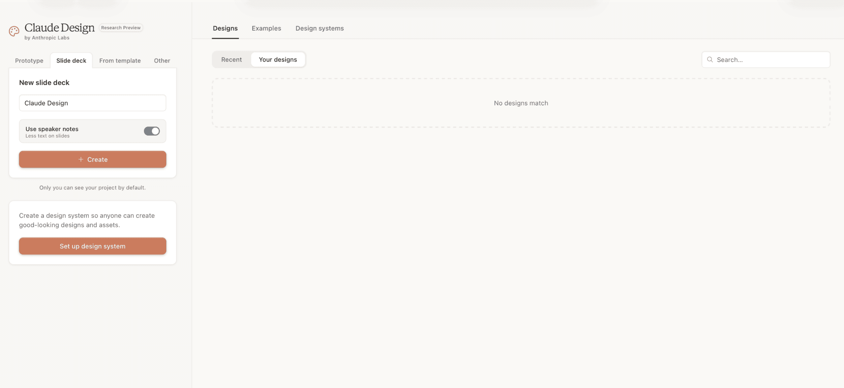
Task: Click the 'New slide deck' heading
Action: 44,83
